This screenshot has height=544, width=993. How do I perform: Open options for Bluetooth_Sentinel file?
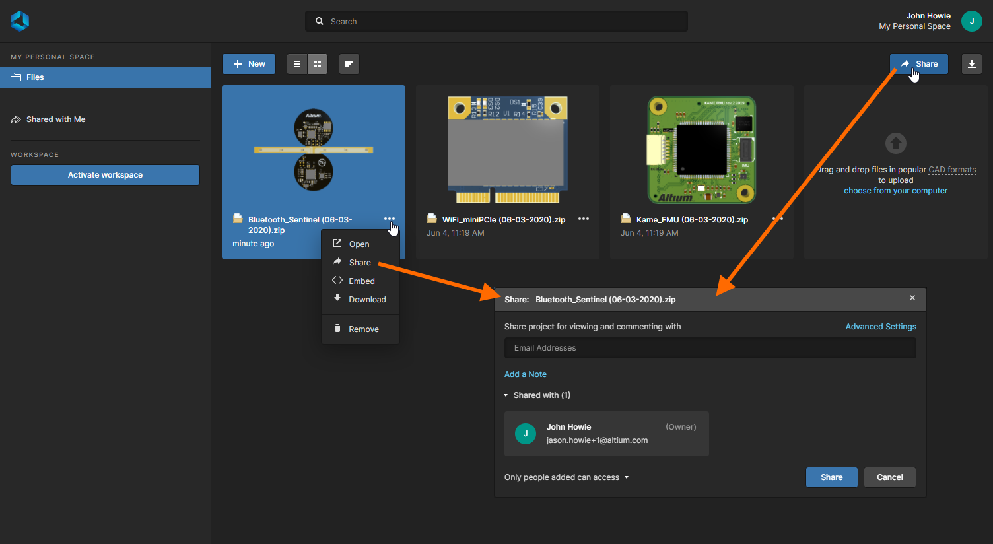click(390, 219)
